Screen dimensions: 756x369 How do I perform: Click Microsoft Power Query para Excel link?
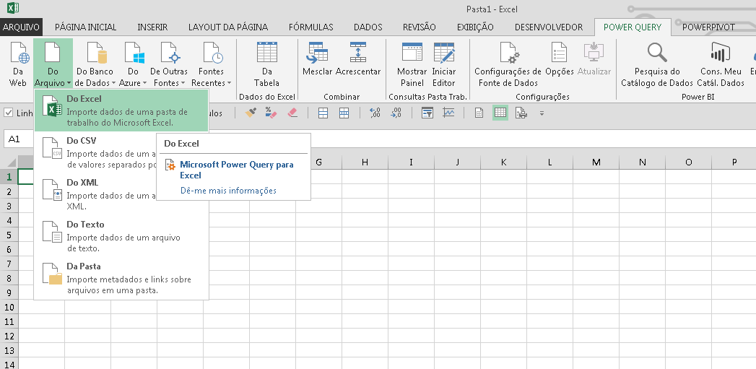pyautogui.click(x=236, y=170)
